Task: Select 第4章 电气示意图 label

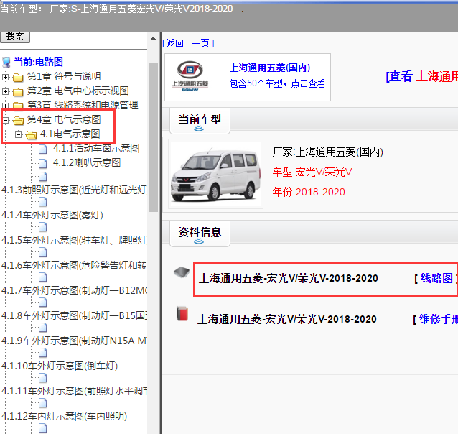Action: (x=64, y=119)
